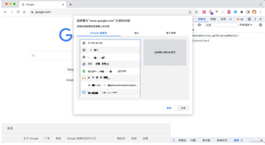Open the 设置 footer link
Screen dimensions: 265x145
(x=145, y=138)
